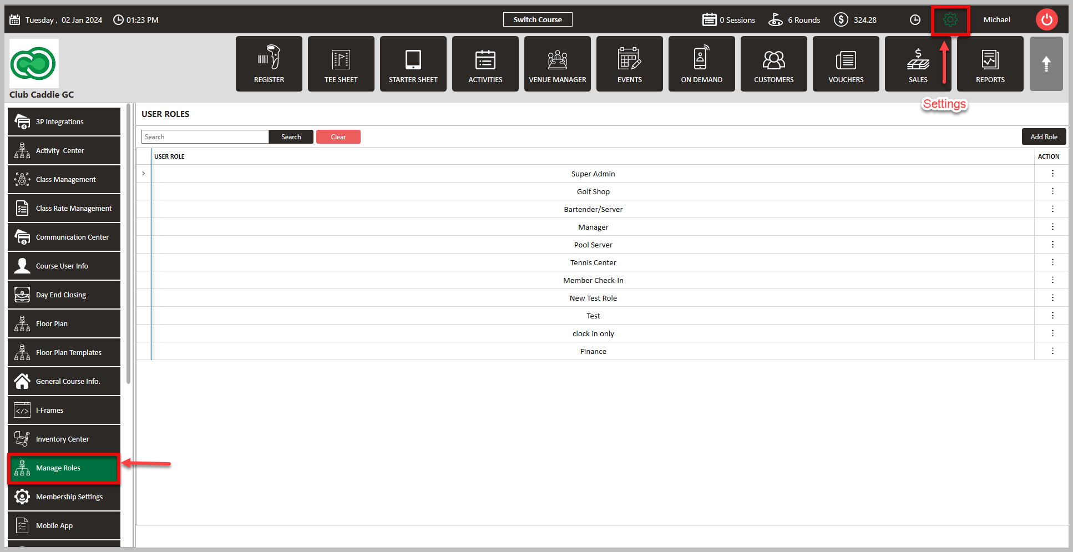This screenshot has width=1073, height=552.
Task: Click the black Search button
Action: [291, 137]
